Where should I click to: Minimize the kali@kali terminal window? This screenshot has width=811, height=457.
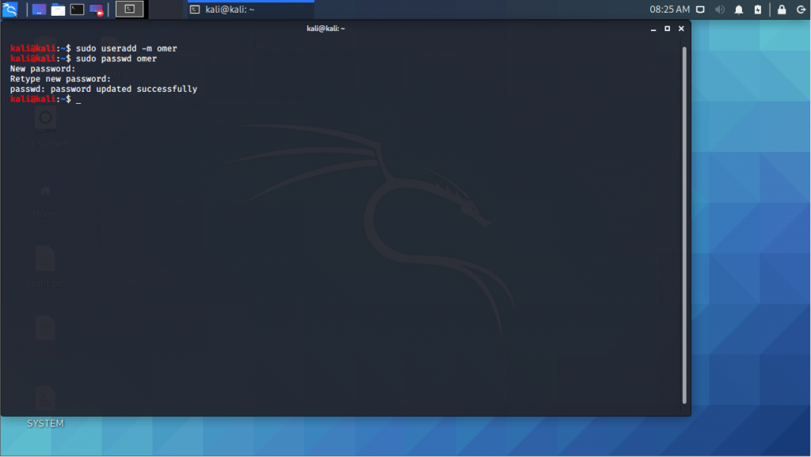(653, 29)
